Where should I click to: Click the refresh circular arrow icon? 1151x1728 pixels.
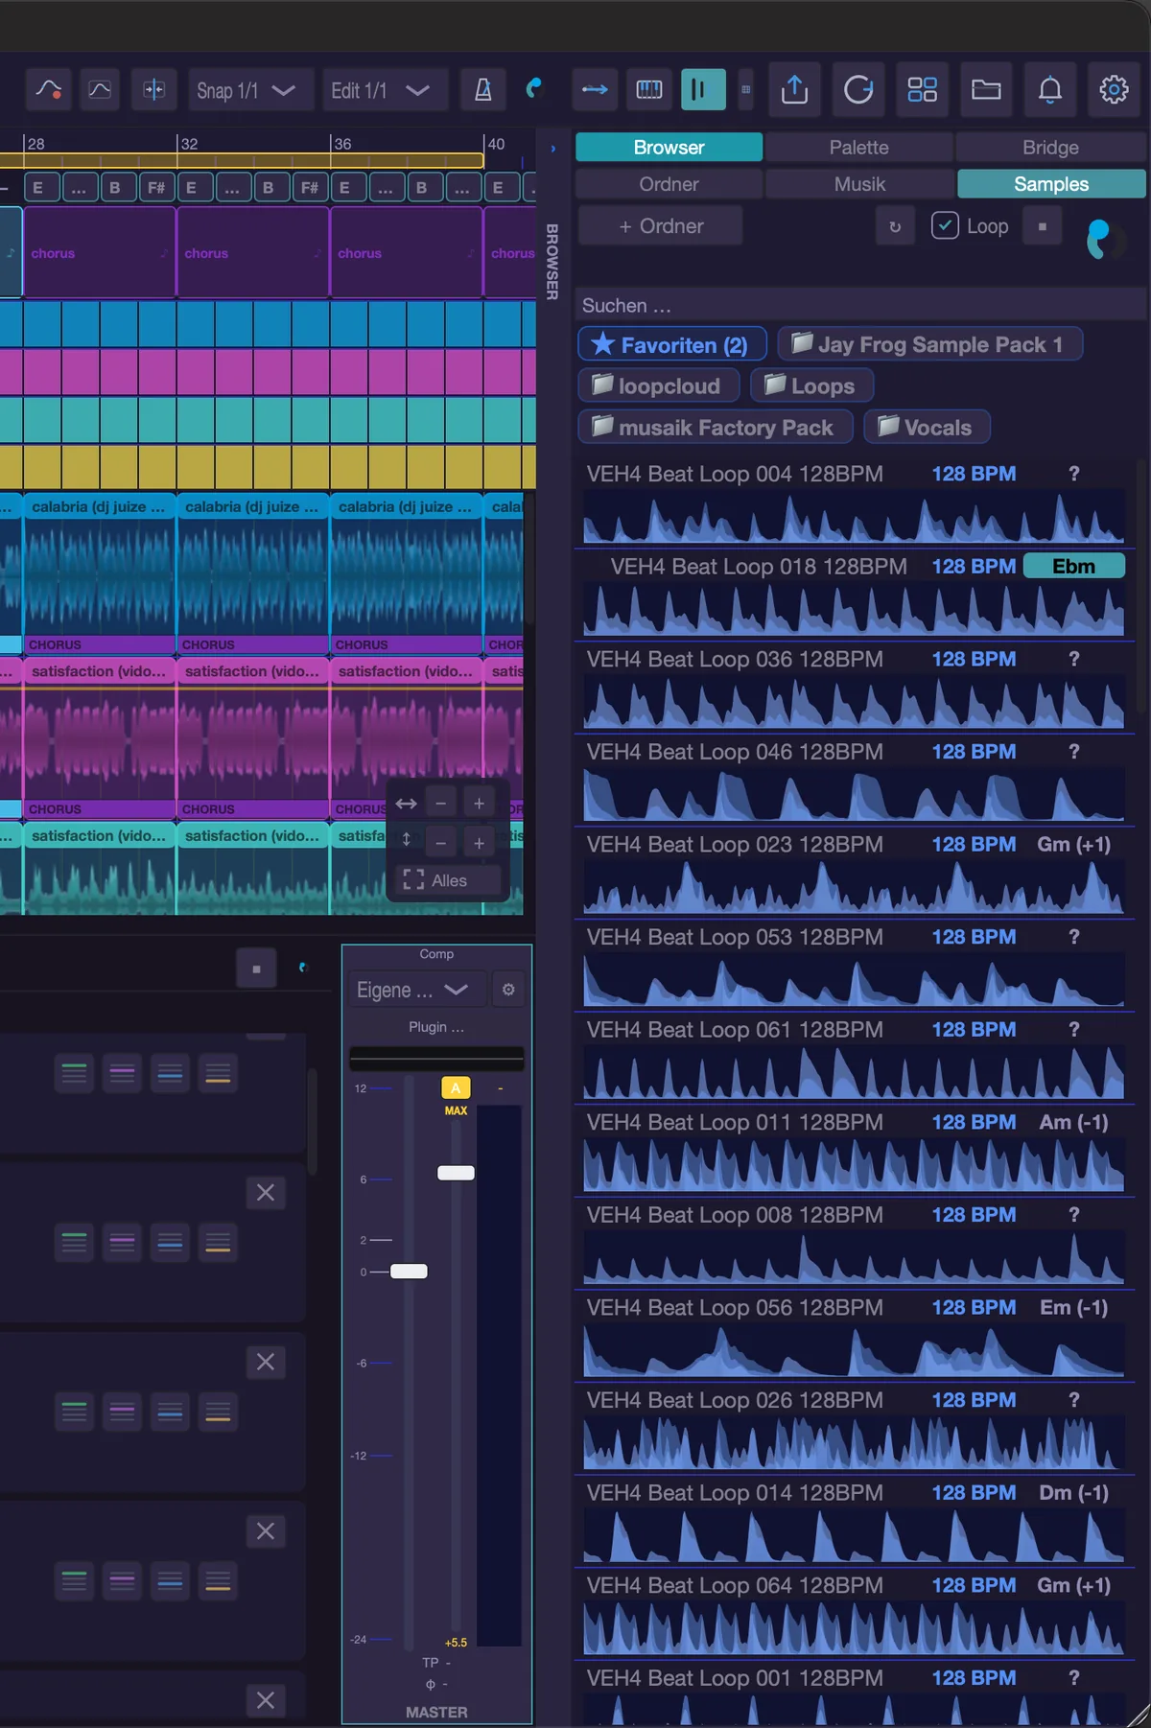(857, 90)
